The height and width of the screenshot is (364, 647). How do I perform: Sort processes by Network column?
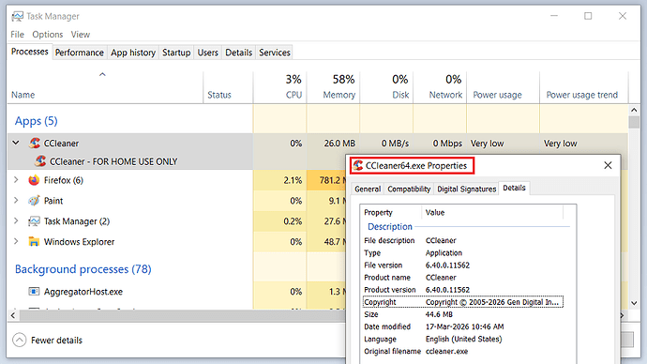tap(440, 86)
